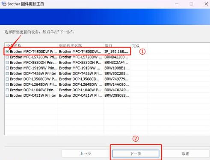Select the 'Brother DCP-T426W Printer' device name
Image resolution: width=210 pixels, height=160 pixels.
pos(33,73)
